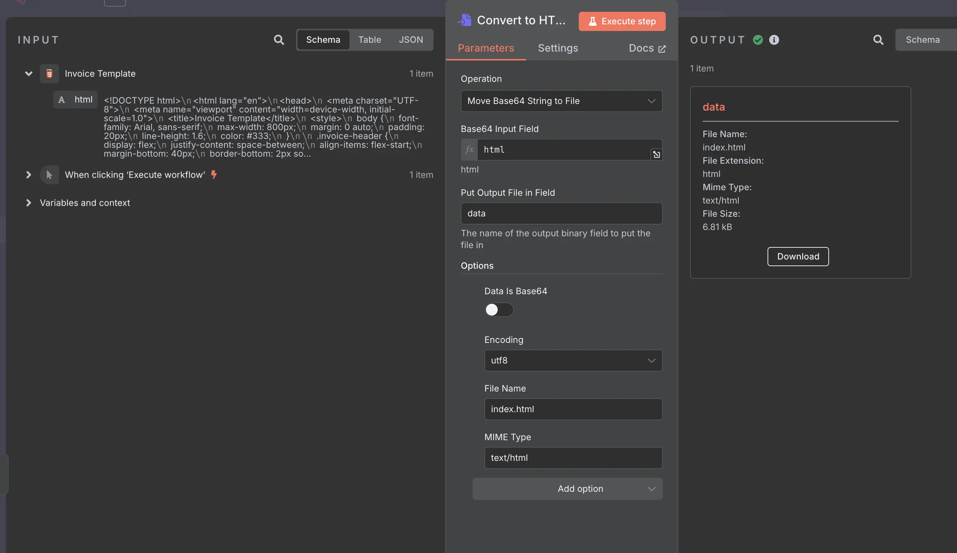Click the When clicking 'Execute workflow' label
The width and height of the screenshot is (957, 553).
[135, 175]
